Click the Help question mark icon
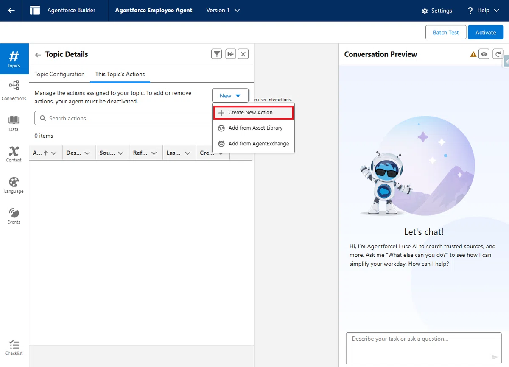 click(470, 11)
